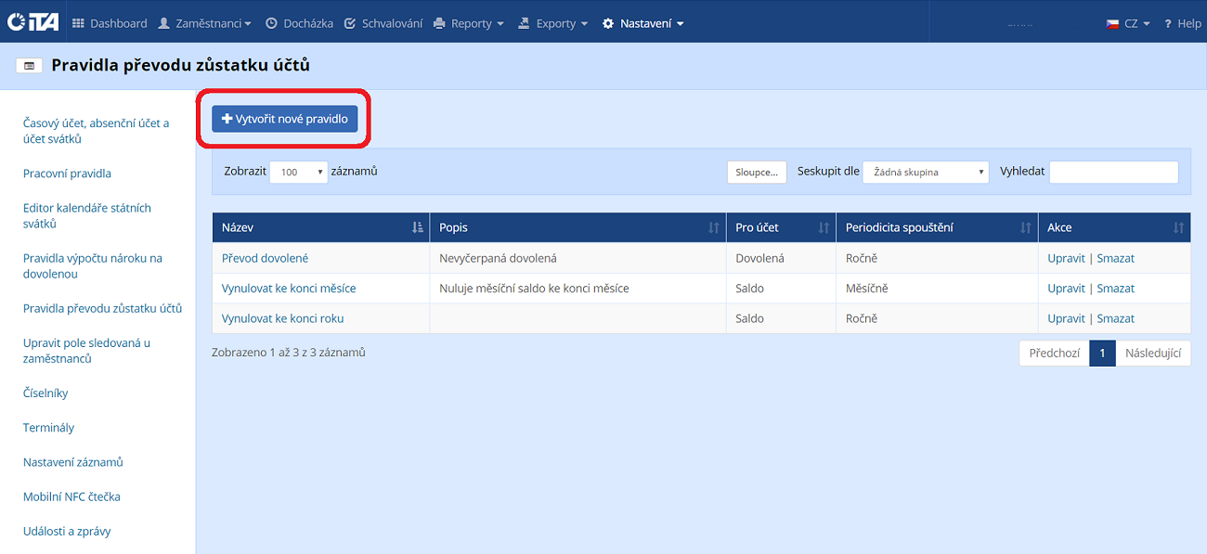1207x554 pixels.
Task: Open Help from the question mark icon
Action: [1168, 23]
